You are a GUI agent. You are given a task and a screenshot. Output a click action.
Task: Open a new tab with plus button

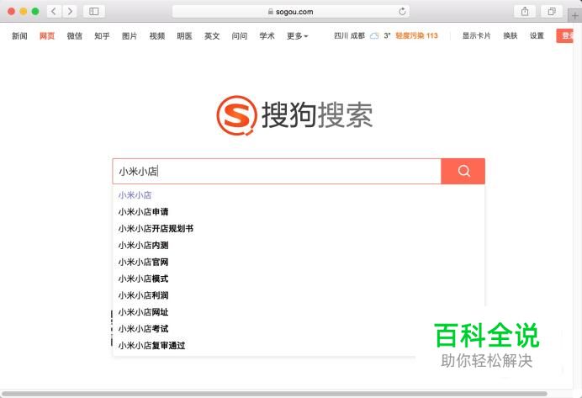tap(575, 16)
